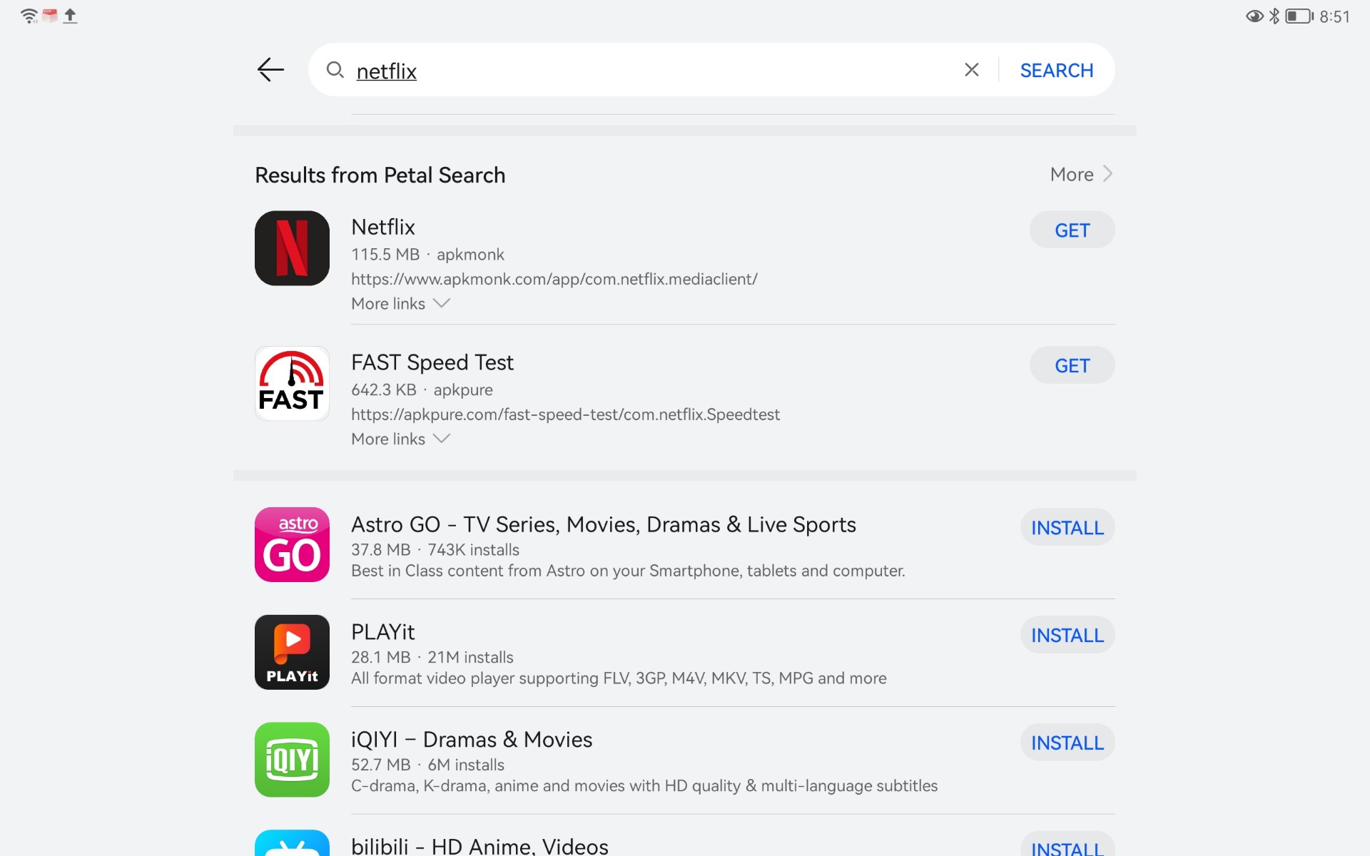
Task: Install iQIYI Dramas & Movies
Action: (1067, 743)
